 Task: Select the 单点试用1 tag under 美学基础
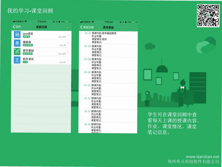click(28, 53)
